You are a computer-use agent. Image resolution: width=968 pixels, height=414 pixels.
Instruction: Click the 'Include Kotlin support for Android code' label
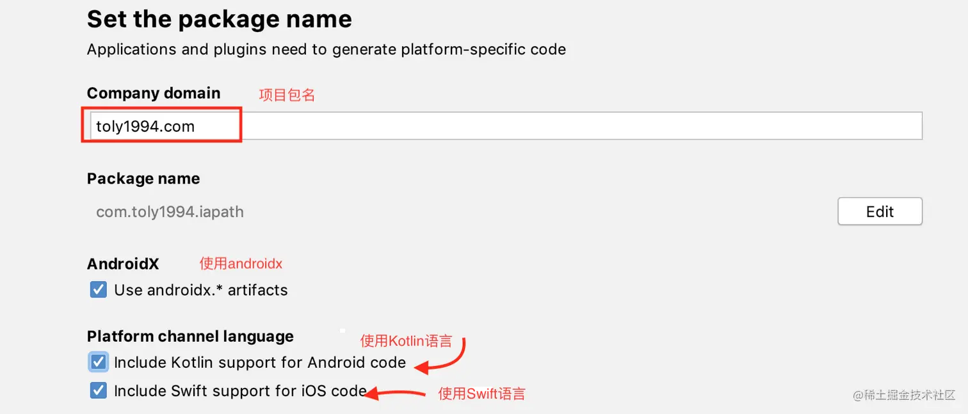259,362
